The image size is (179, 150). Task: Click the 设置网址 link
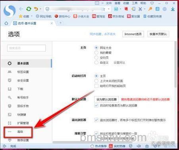click(x=119, y=63)
